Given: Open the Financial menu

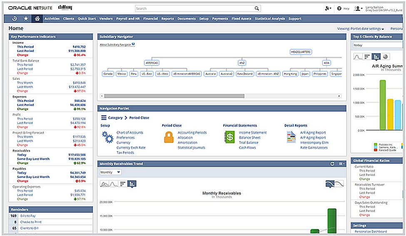Looking at the screenshot, I should click(150, 19).
